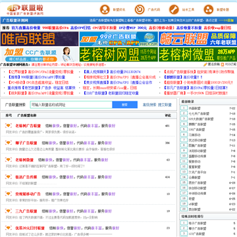237x237 pixels.
Task: Open the 站长工具 wrench icon
Action: point(174,9)
